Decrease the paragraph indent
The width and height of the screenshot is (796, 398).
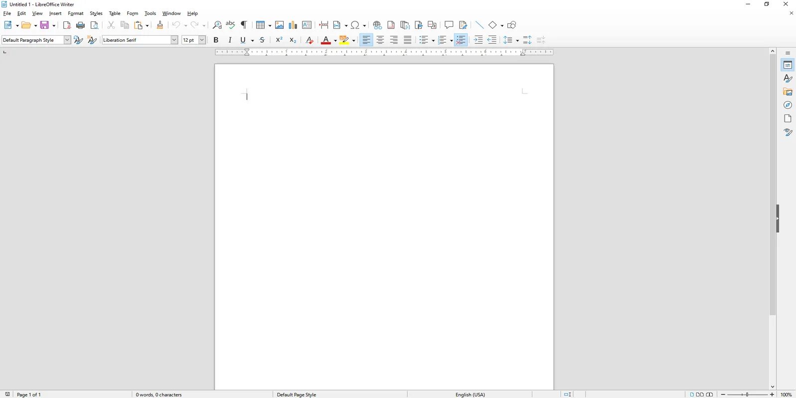click(492, 40)
